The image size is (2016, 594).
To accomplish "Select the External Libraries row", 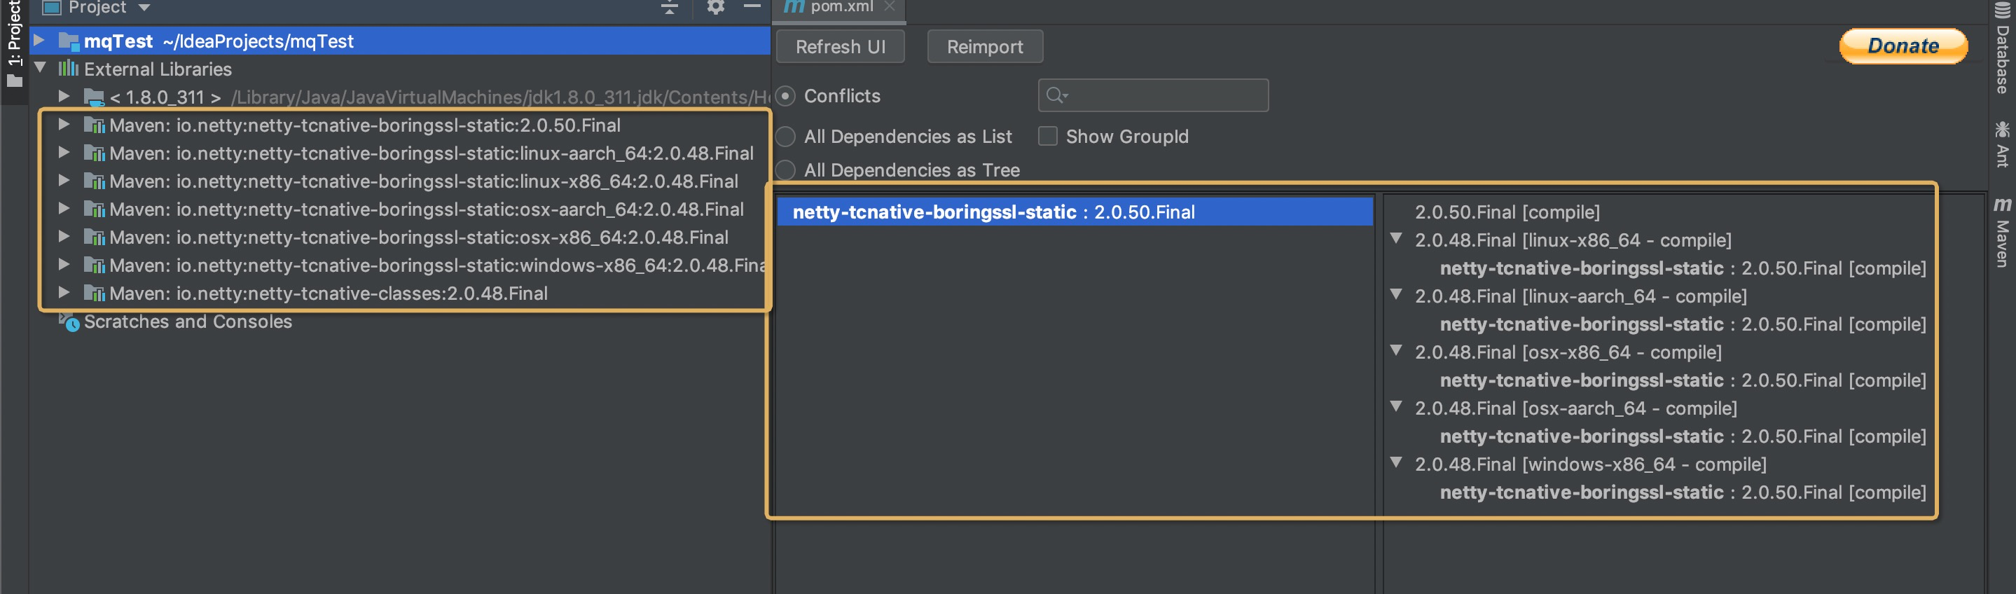I will 400,69.
